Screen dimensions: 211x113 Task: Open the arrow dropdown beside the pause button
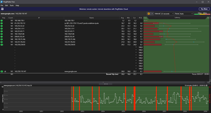pyautogui.click(x=152, y=14)
